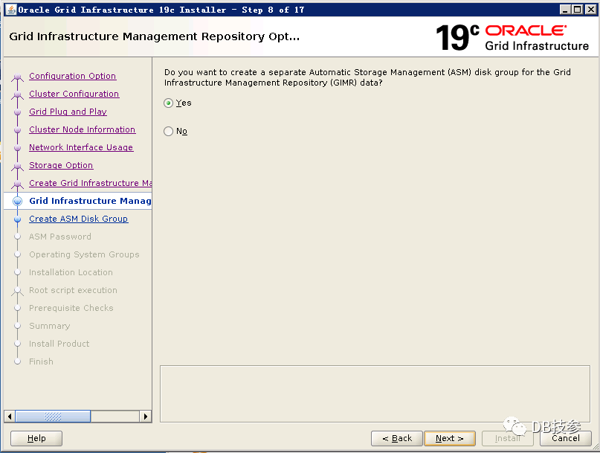Select the Yes radio button
Image resolution: width=600 pixels, height=453 pixels.
168,103
